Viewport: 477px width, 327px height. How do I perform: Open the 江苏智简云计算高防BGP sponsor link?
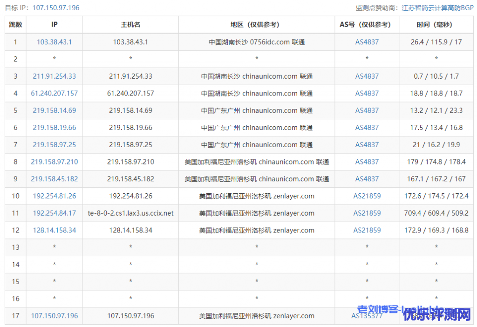436,8
